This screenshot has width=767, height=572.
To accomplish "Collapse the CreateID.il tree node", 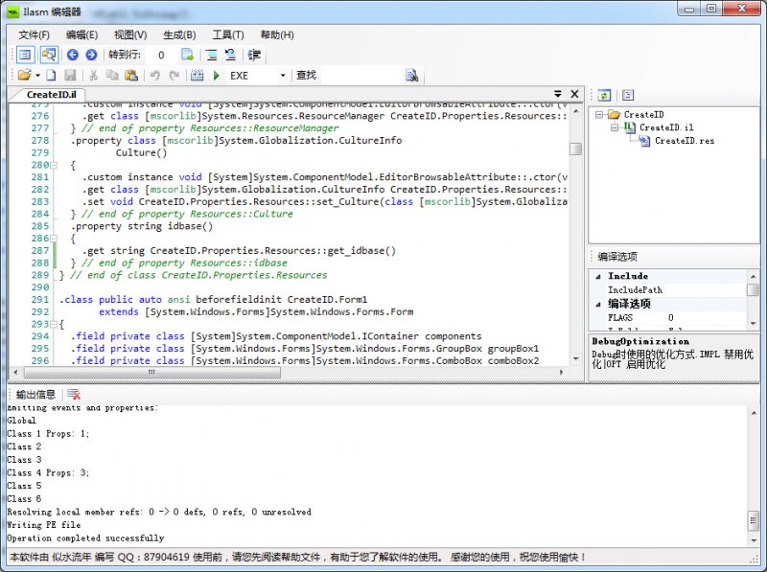I will point(614,127).
